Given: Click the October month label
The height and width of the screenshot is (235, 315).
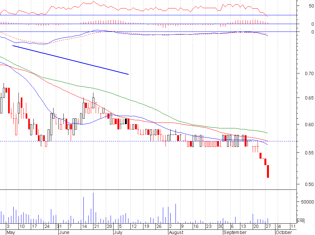Looking at the screenshot, I should pos(284,233).
